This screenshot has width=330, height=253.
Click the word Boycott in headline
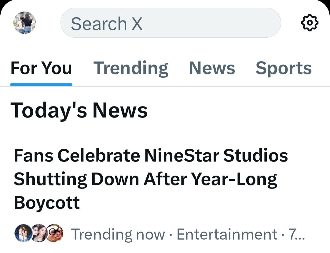pos(47,202)
